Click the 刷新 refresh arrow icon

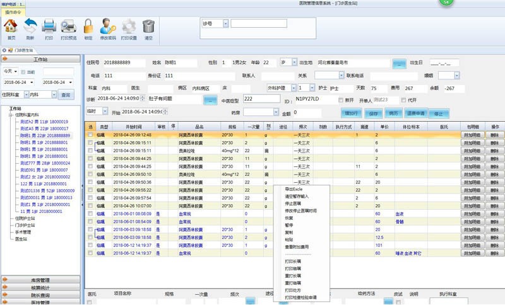tap(30, 26)
